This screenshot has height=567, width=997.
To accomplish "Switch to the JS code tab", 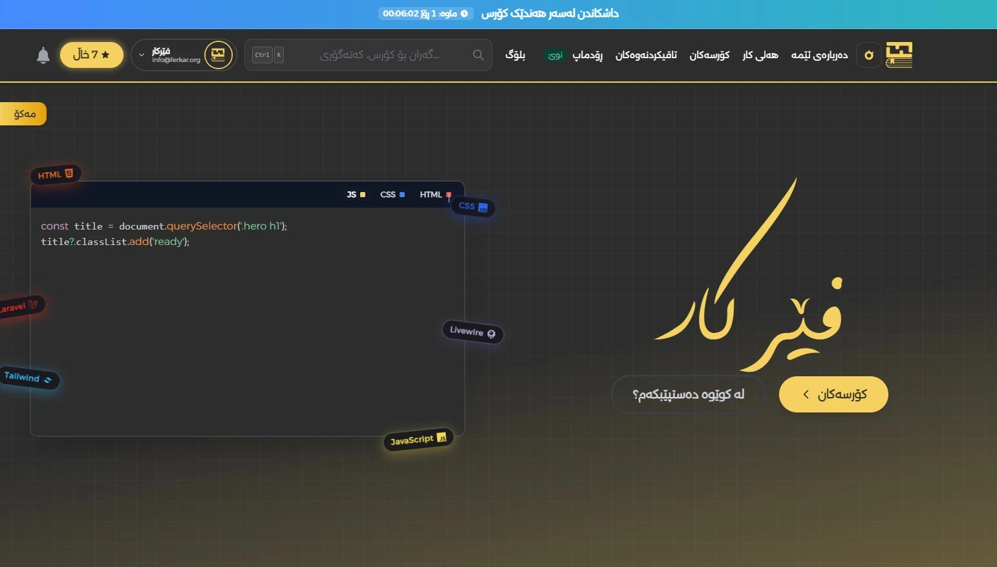I will 356,195.
